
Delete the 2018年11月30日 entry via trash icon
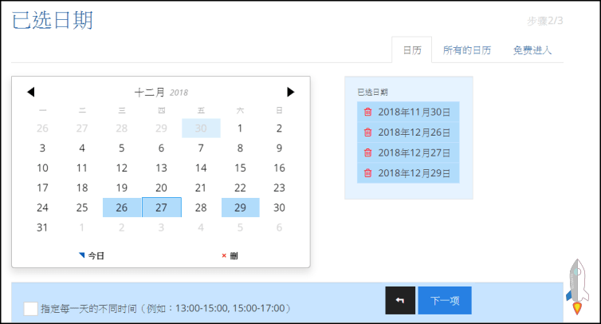coord(367,112)
